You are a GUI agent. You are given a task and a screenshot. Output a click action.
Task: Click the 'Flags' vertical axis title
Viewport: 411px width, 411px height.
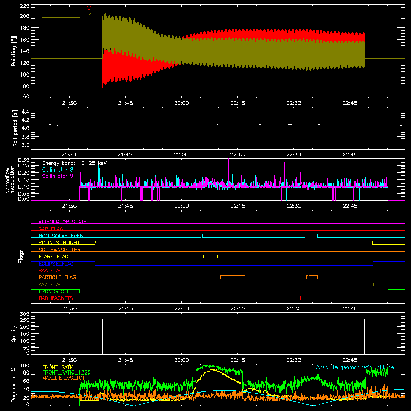point(21,256)
